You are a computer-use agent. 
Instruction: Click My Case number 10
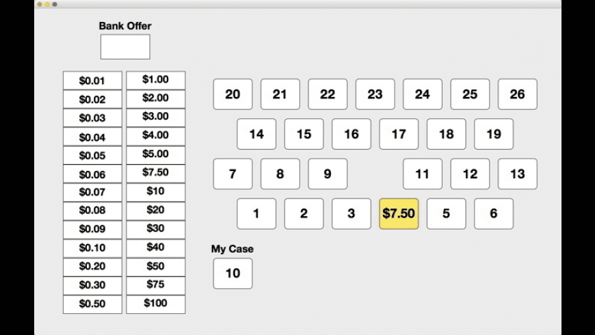(233, 273)
